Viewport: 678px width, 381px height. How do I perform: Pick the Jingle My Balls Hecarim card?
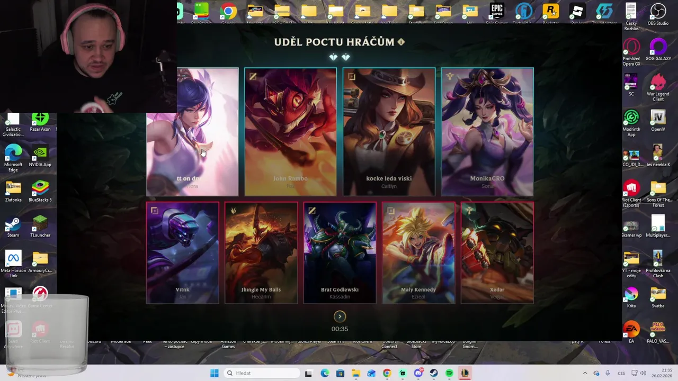(x=261, y=253)
